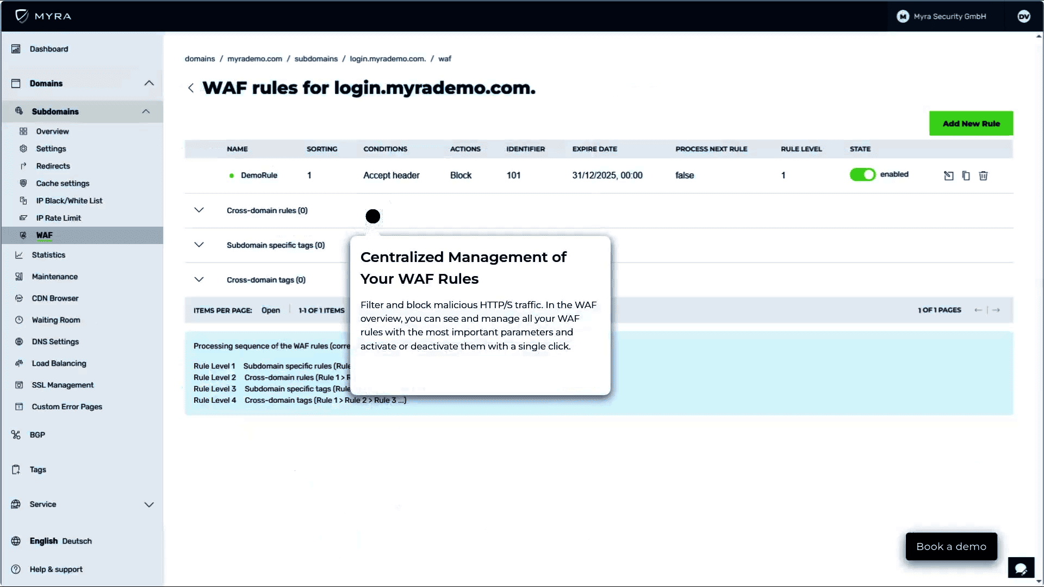Viewport: 1044px width, 587px height.
Task: Open SSL Management in sidebar
Action: point(63,385)
